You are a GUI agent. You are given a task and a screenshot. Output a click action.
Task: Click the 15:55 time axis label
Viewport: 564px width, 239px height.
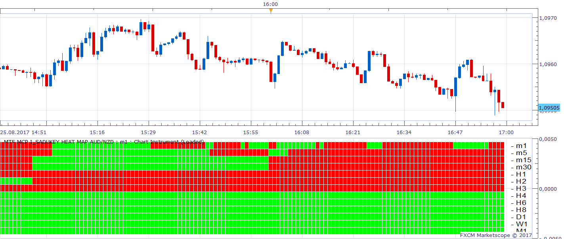250,132
